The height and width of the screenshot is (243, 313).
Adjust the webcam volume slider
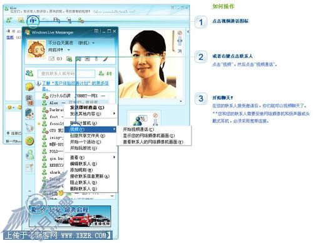click(x=180, y=41)
